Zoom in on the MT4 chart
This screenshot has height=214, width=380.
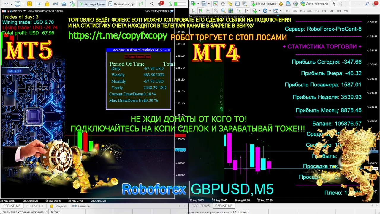point(216,11)
